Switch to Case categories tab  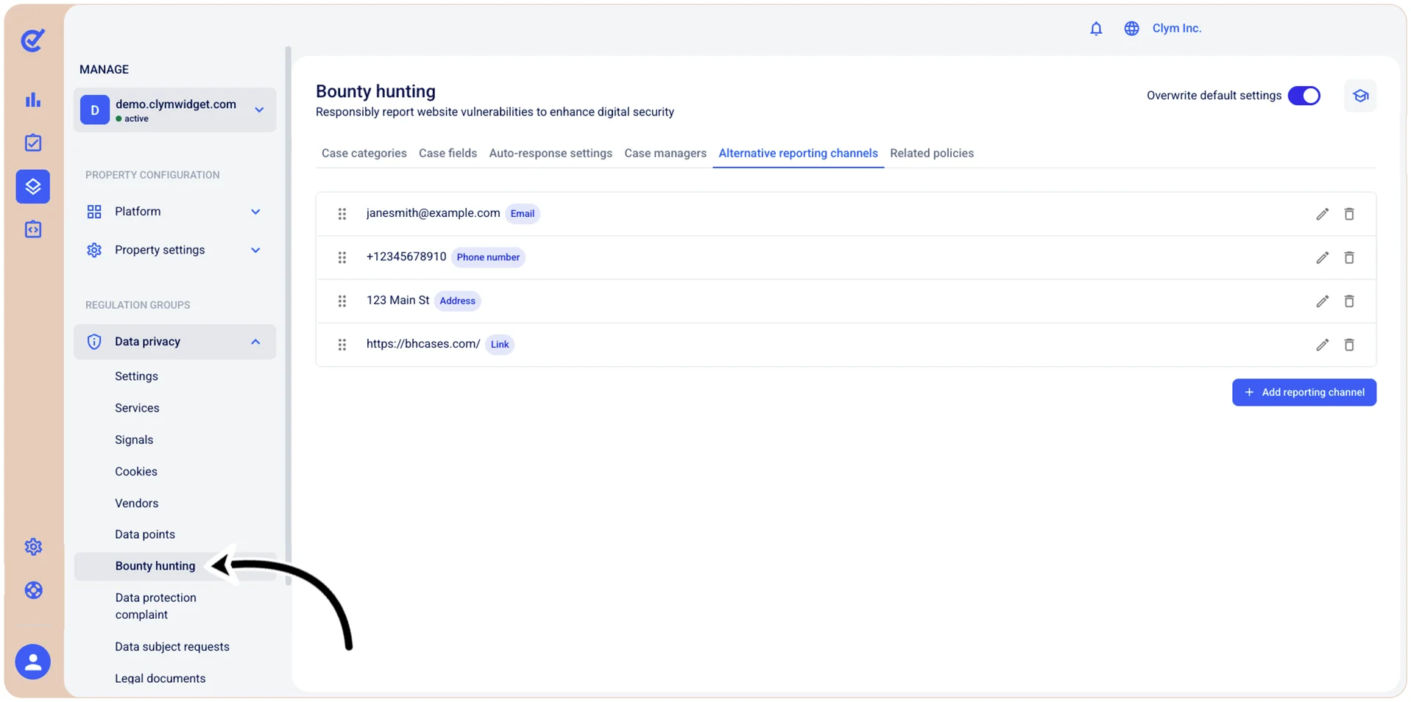pyautogui.click(x=364, y=153)
